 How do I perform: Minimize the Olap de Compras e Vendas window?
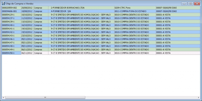click(x=184, y=4)
